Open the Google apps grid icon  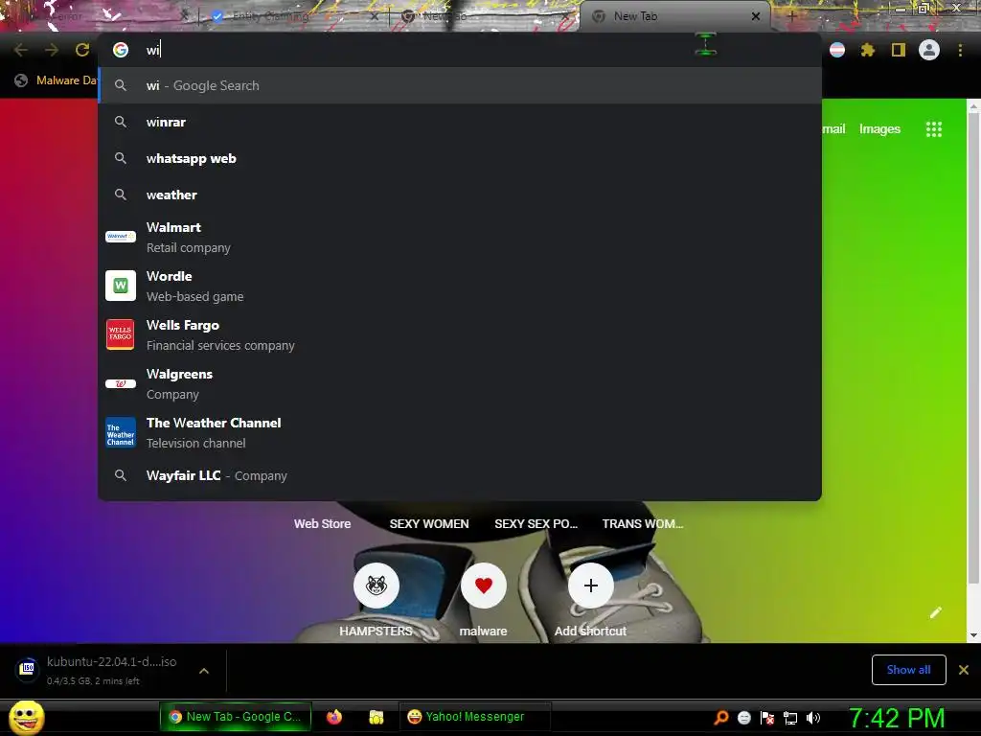[934, 129]
